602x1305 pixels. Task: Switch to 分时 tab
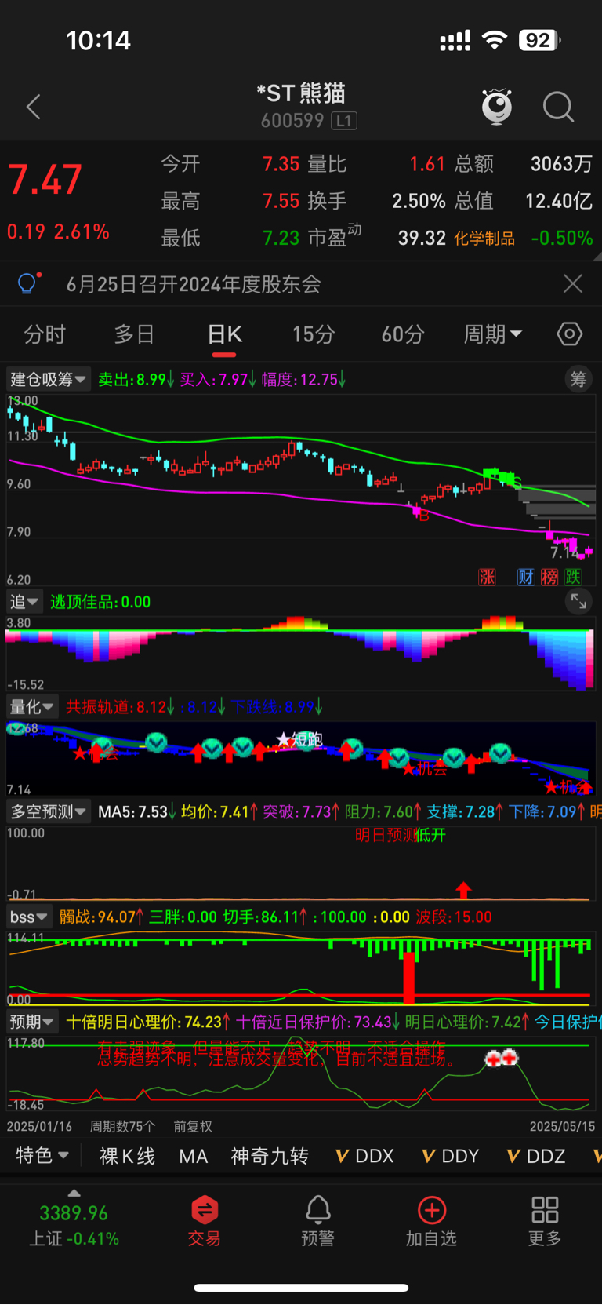pyautogui.click(x=45, y=334)
